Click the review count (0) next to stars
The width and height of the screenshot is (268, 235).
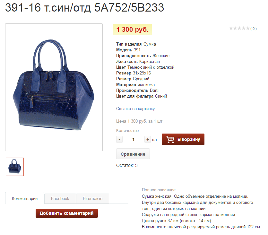pos(254,29)
